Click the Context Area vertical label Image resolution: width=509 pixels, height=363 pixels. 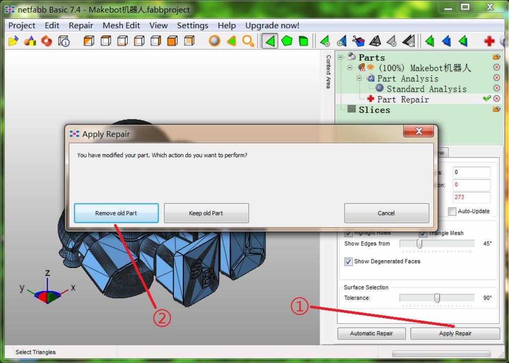click(328, 72)
